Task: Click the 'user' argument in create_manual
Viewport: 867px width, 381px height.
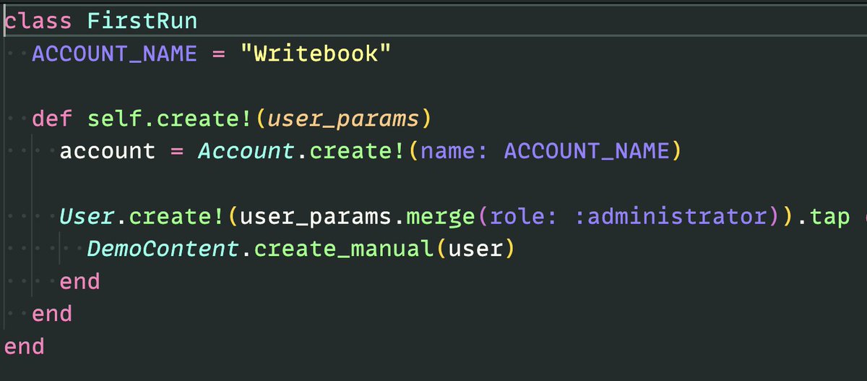Action: click(475, 250)
